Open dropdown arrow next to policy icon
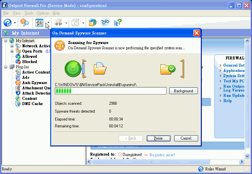This screenshot has height=174, width=252. point(66,23)
